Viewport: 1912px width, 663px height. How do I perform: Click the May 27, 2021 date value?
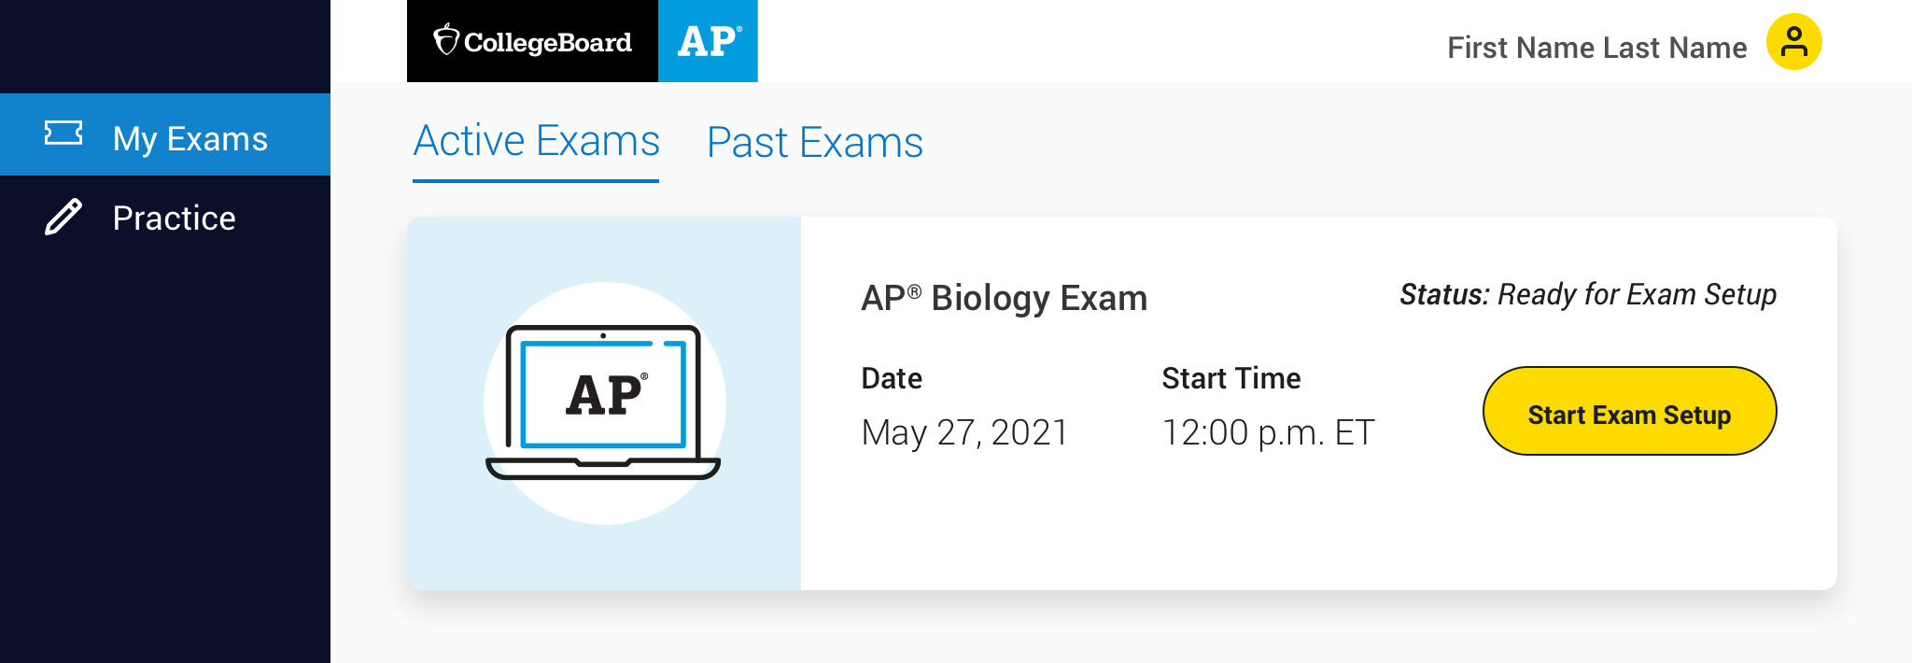pyautogui.click(x=964, y=432)
